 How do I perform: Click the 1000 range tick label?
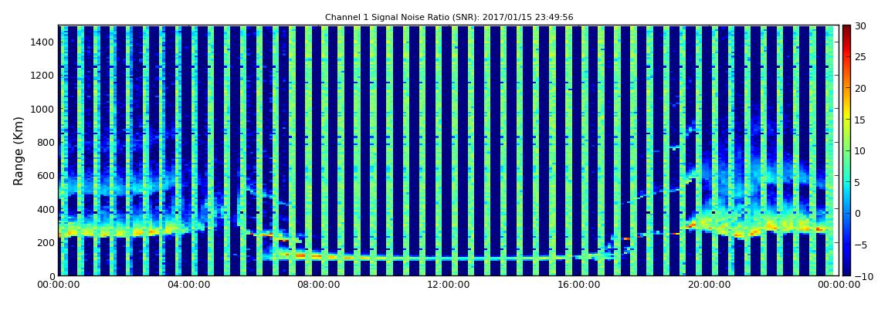(x=42, y=110)
